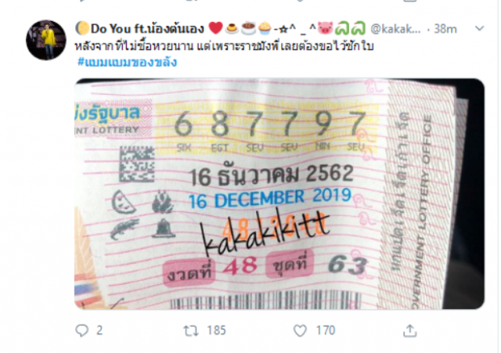
Task: Open the share upload icon
Action: coord(410,330)
